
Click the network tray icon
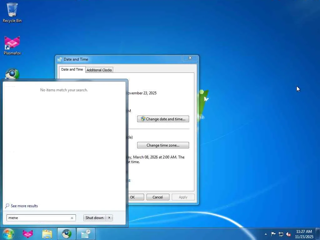[281, 234]
